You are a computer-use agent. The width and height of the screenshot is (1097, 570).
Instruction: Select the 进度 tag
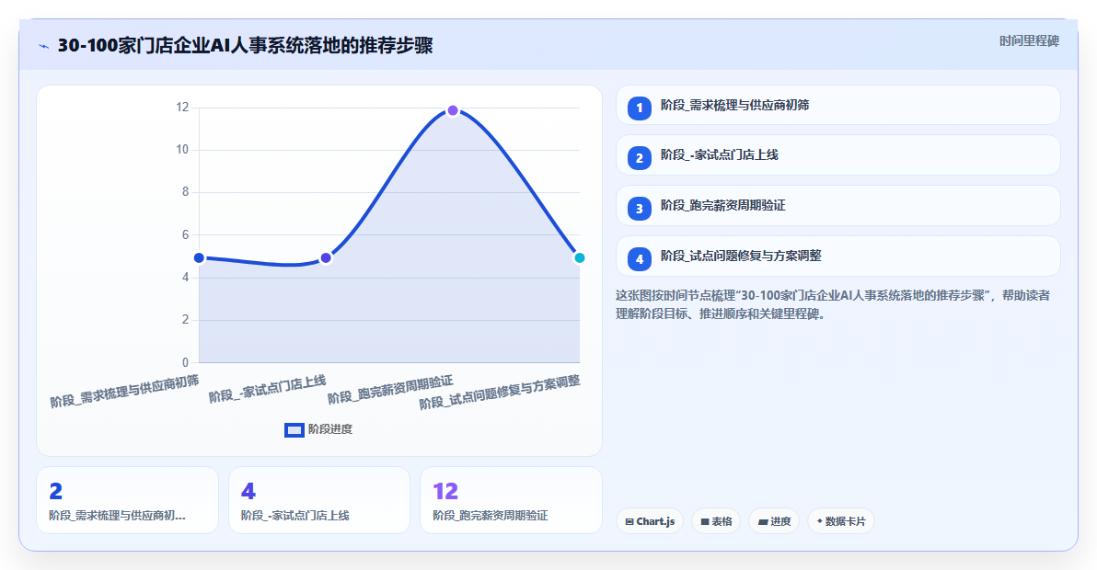(774, 521)
